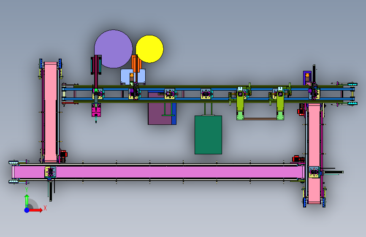Select the left vertical pink conveyor belt
This screenshot has height=237, width=366.
50,111
